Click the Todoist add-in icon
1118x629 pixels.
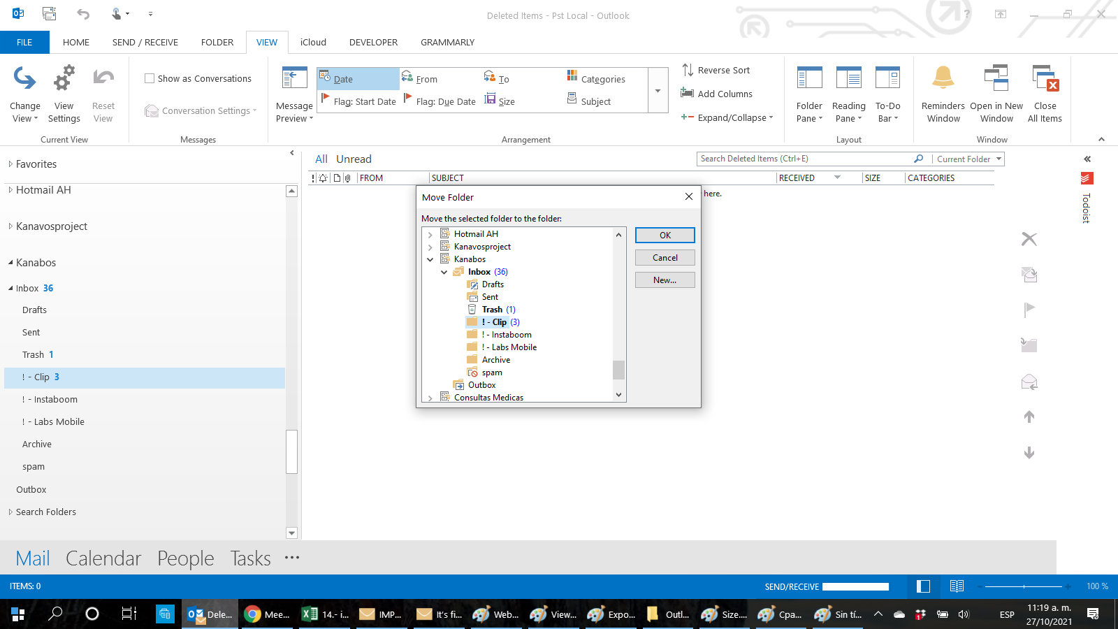pyautogui.click(x=1087, y=178)
